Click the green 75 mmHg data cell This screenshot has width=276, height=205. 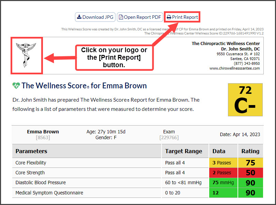pos(223,182)
